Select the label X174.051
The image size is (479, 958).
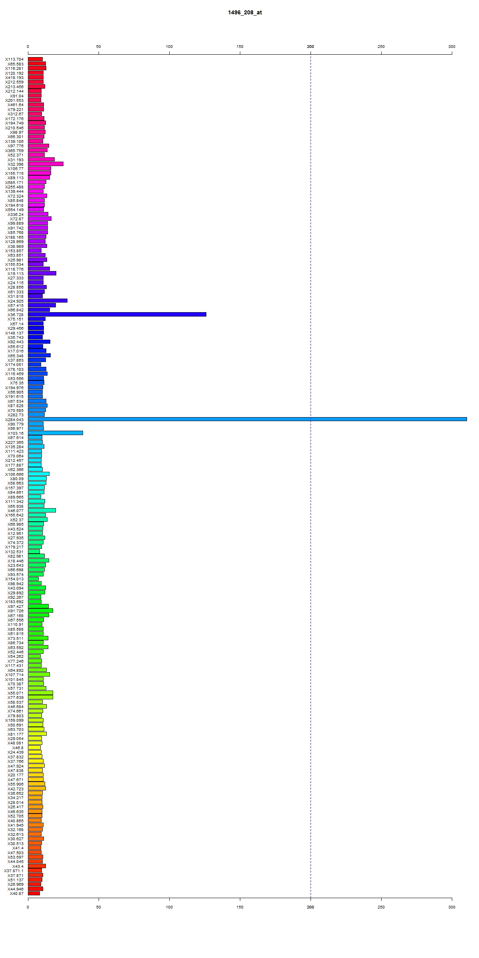(14, 364)
